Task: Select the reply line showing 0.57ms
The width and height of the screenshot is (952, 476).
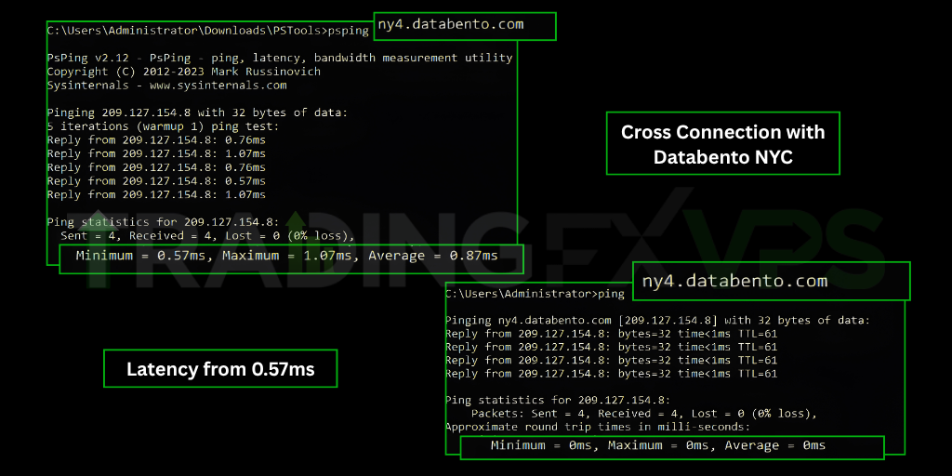Action: tap(156, 181)
